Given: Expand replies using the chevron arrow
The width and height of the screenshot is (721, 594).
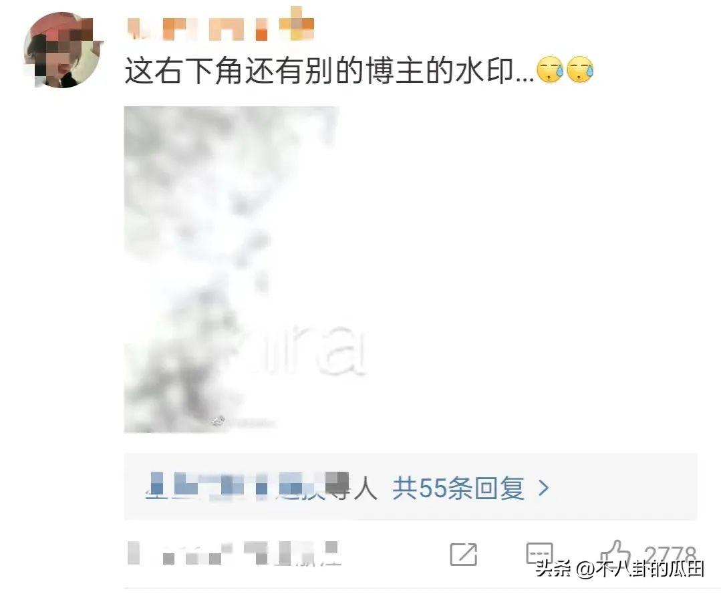Looking at the screenshot, I should (543, 488).
